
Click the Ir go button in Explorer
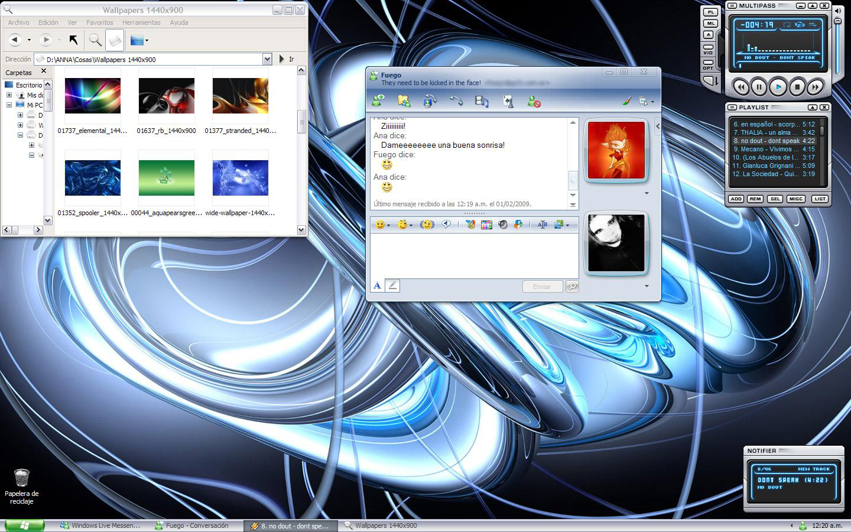(287, 59)
